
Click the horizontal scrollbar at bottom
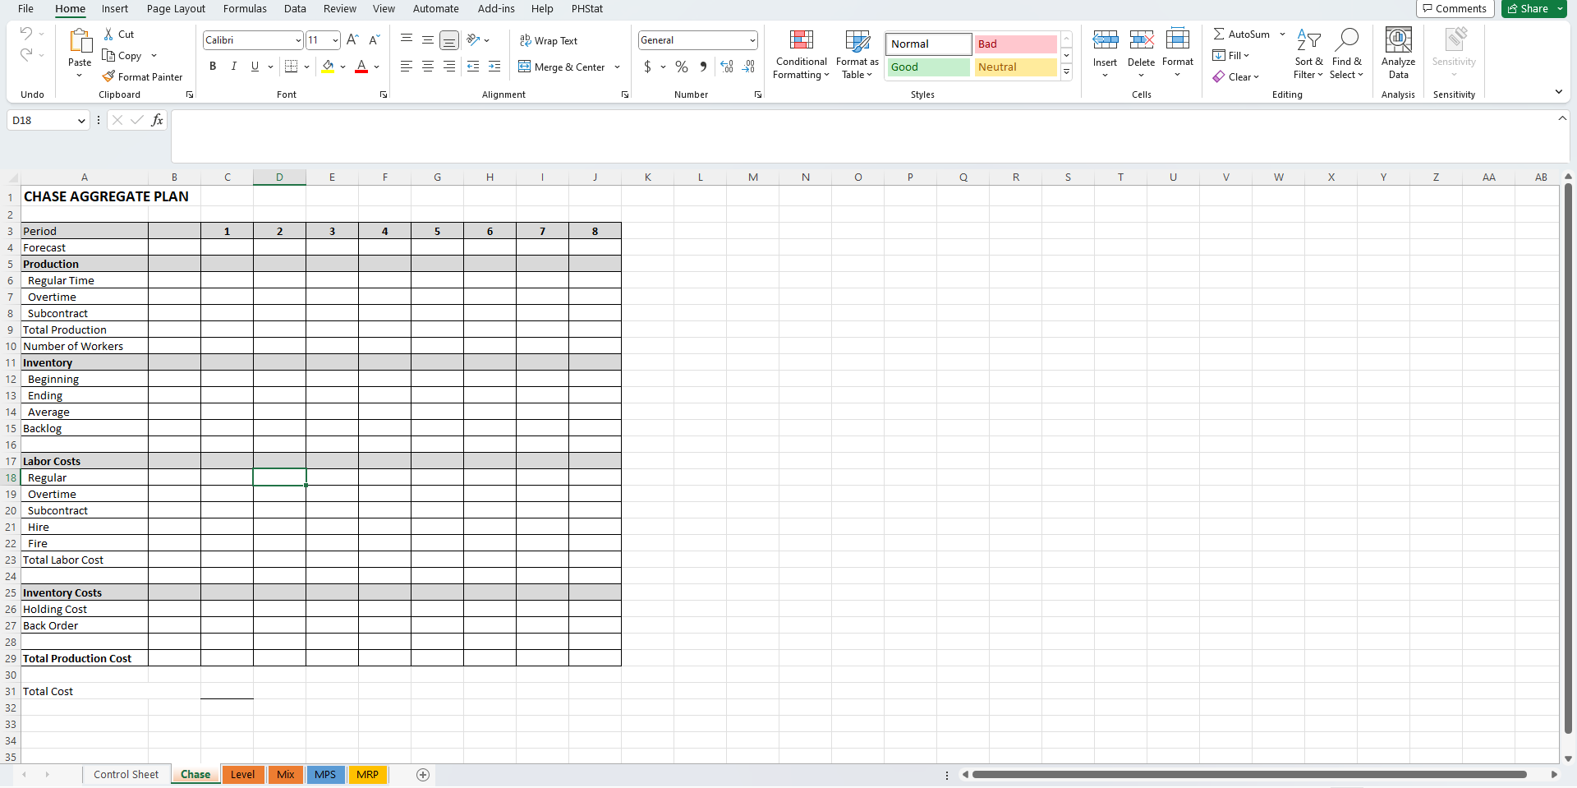click(1249, 775)
